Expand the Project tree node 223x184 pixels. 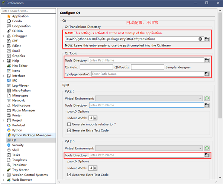coord(3,120)
